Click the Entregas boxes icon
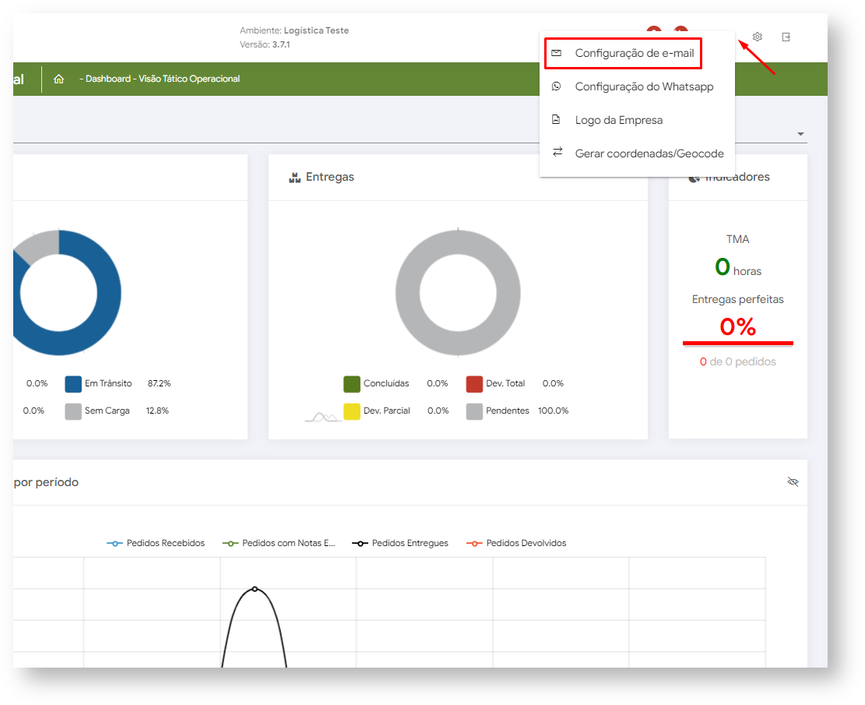 tap(294, 178)
